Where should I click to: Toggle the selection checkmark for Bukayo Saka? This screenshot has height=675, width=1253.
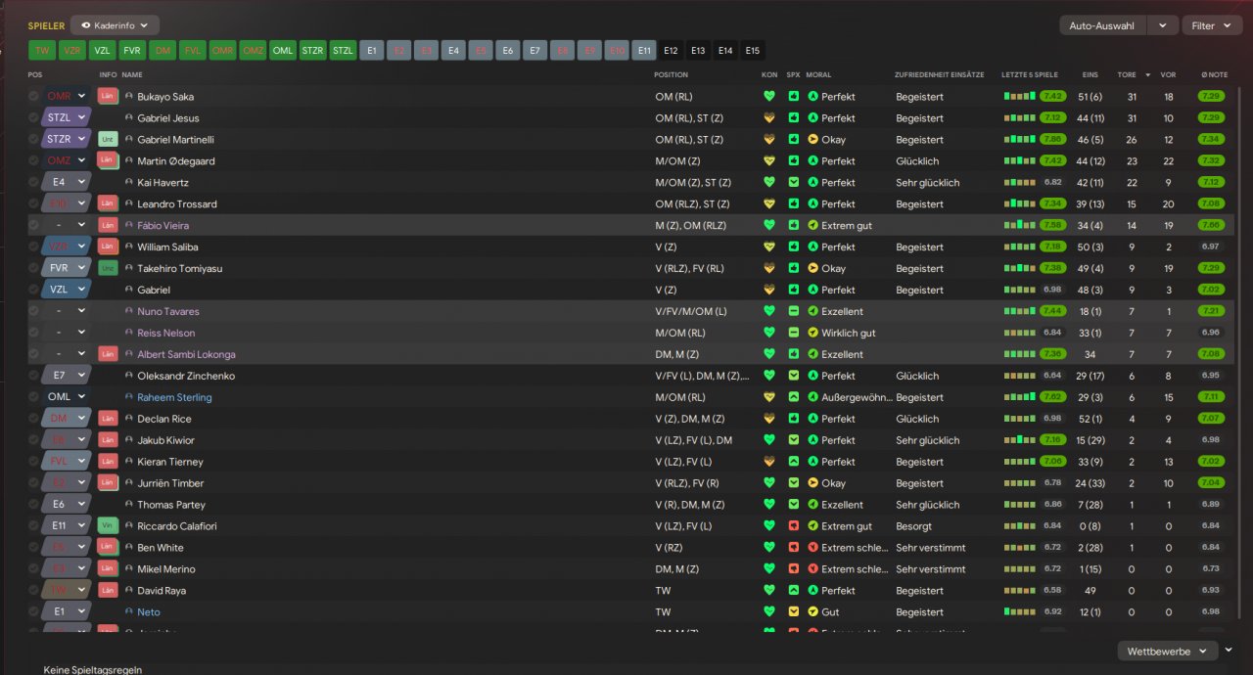click(x=34, y=97)
